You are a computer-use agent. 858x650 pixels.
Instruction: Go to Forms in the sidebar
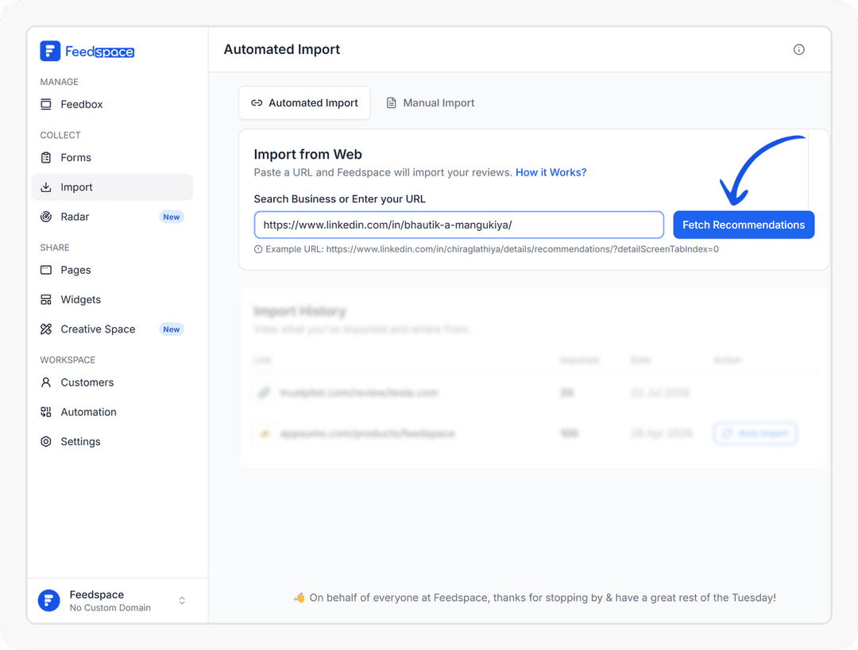click(x=112, y=157)
